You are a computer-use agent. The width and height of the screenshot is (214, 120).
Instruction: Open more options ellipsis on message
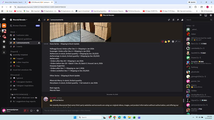(179, 41)
